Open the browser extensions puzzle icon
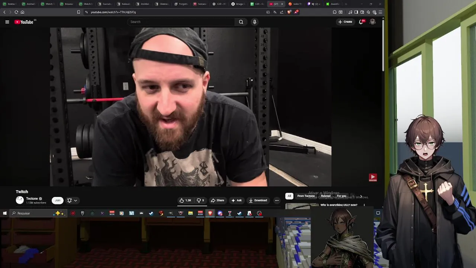Image resolution: width=476 pixels, height=268 pixels. pyautogui.click(x=334, y=12)
